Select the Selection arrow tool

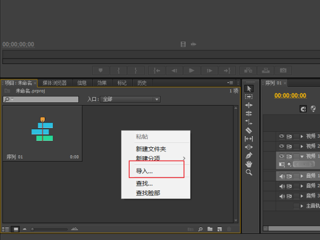tap(249, 89)
